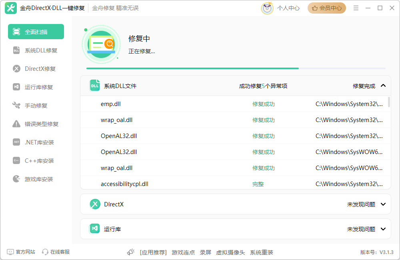The image size is (400, 260).
Task: Open 在线客服 support link
Action: (60, 252)
